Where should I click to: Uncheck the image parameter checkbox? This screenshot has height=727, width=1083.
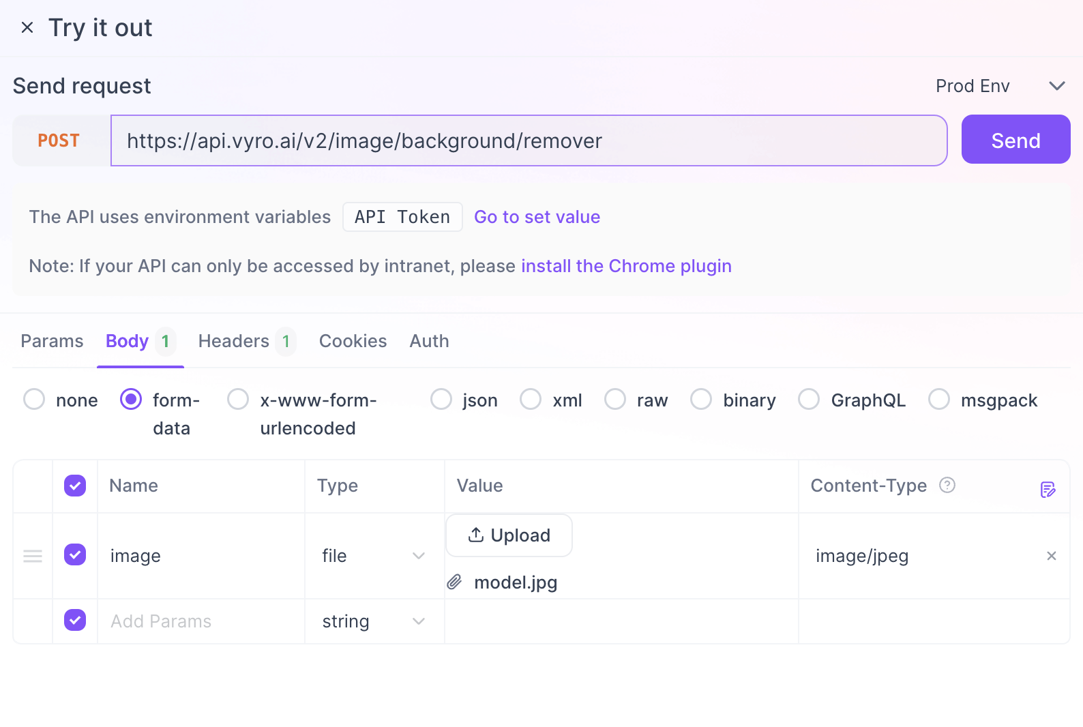pyautogui.click(x=75, y=554)
